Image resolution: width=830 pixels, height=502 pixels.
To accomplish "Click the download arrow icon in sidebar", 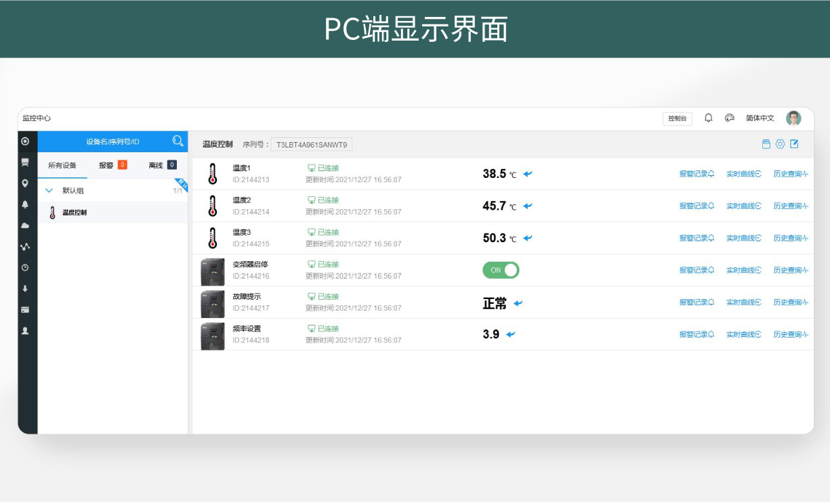I will pos(25,288).
